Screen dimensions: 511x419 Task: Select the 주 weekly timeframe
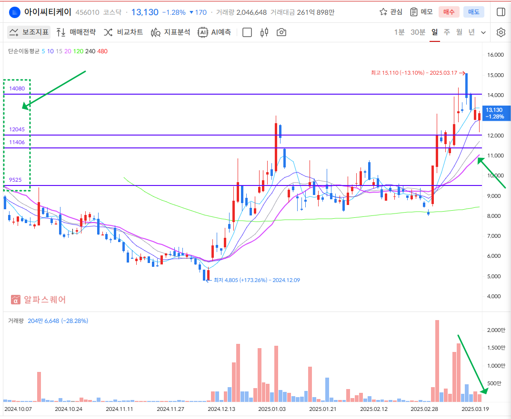click(447, 32)
